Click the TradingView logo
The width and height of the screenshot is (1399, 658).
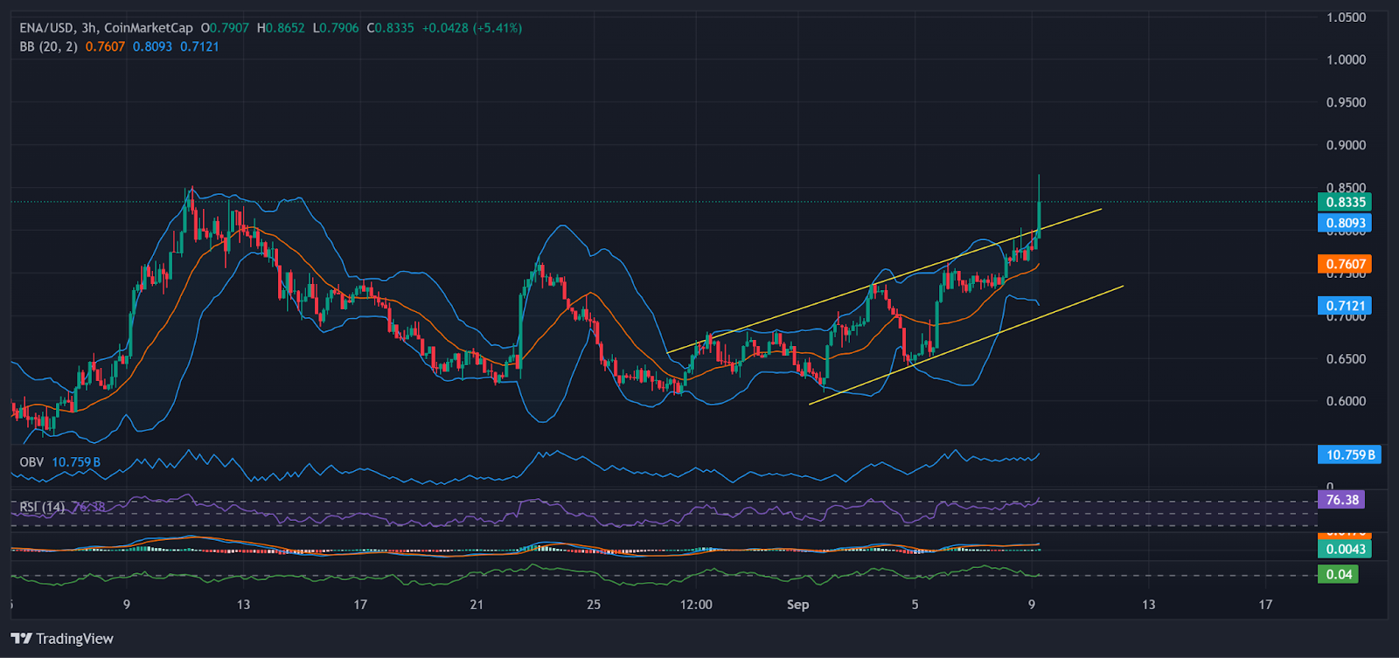point(62,639)
